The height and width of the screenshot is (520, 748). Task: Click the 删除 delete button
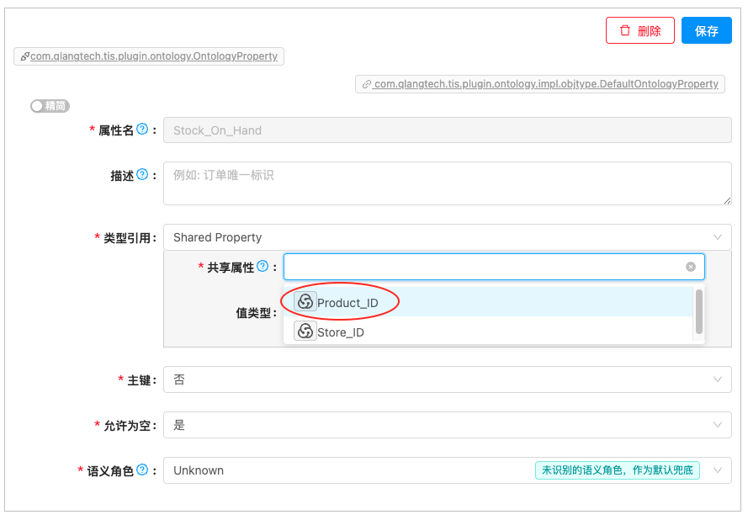pyautogui.click(x=639, y=30)
